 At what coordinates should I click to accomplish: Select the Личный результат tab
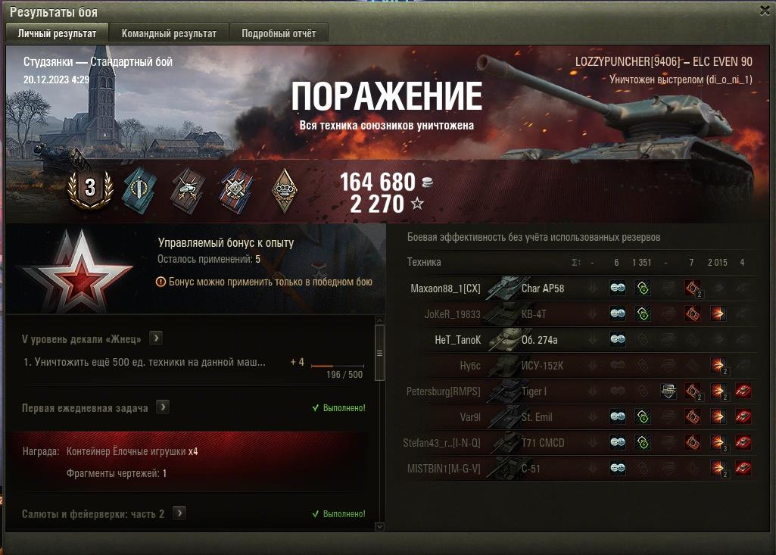coord(57,33)
